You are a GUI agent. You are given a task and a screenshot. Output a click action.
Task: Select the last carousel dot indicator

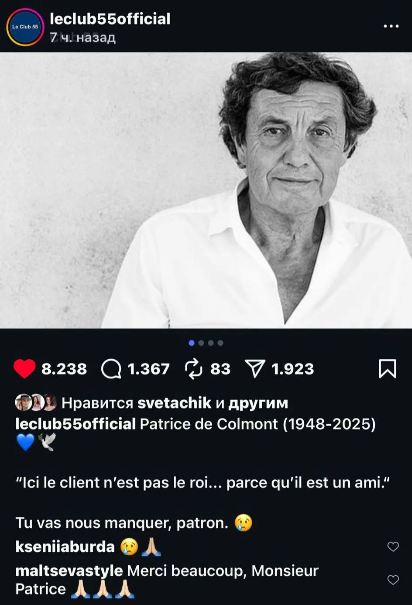[220, 343]
